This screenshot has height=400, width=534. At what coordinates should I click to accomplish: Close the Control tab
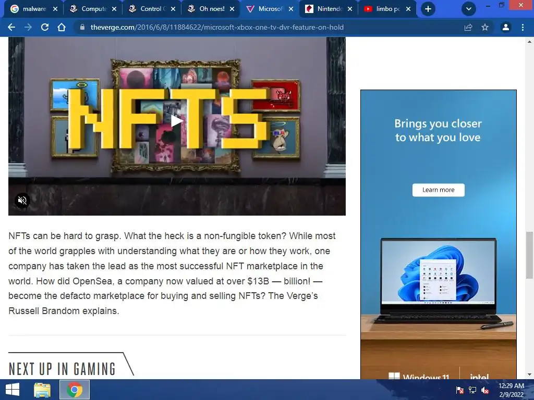tap(173, 9)
